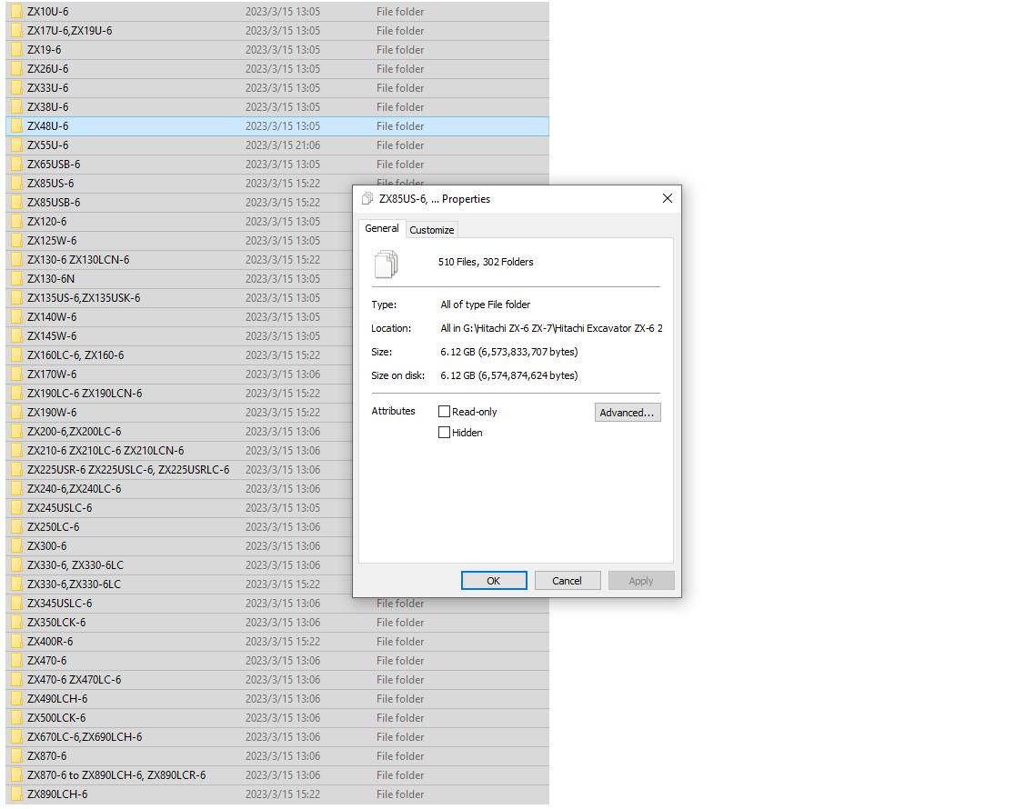This screenshot has width=1025, height=809.
Task: Click the ZX120-6 folder icon
Action: coord(16,222)
